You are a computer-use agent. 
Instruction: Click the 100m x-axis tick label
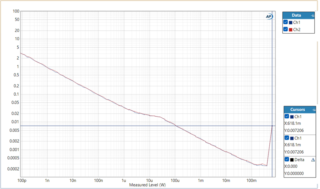(252, 181)
